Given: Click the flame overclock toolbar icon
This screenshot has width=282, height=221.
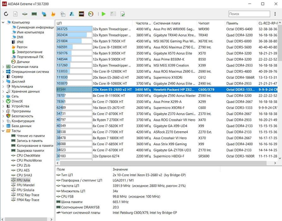Looking at the screenshot, I should point(53,14).
